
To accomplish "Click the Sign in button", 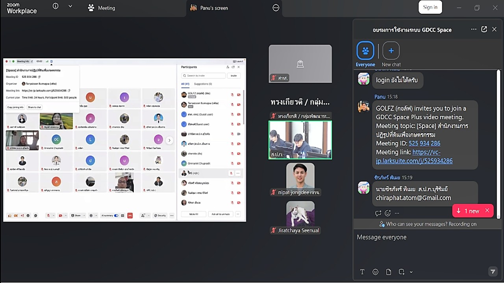I will 430,7.
